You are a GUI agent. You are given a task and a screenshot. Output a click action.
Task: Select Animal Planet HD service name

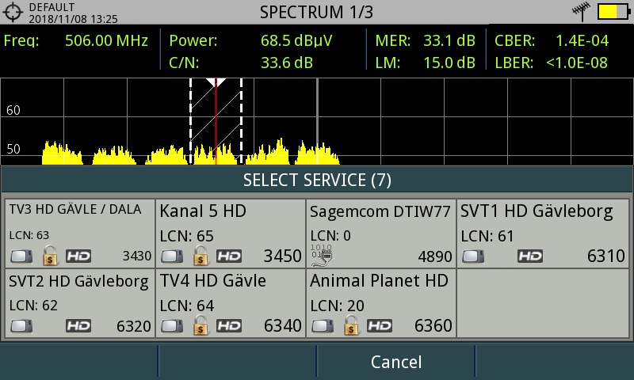380,281
